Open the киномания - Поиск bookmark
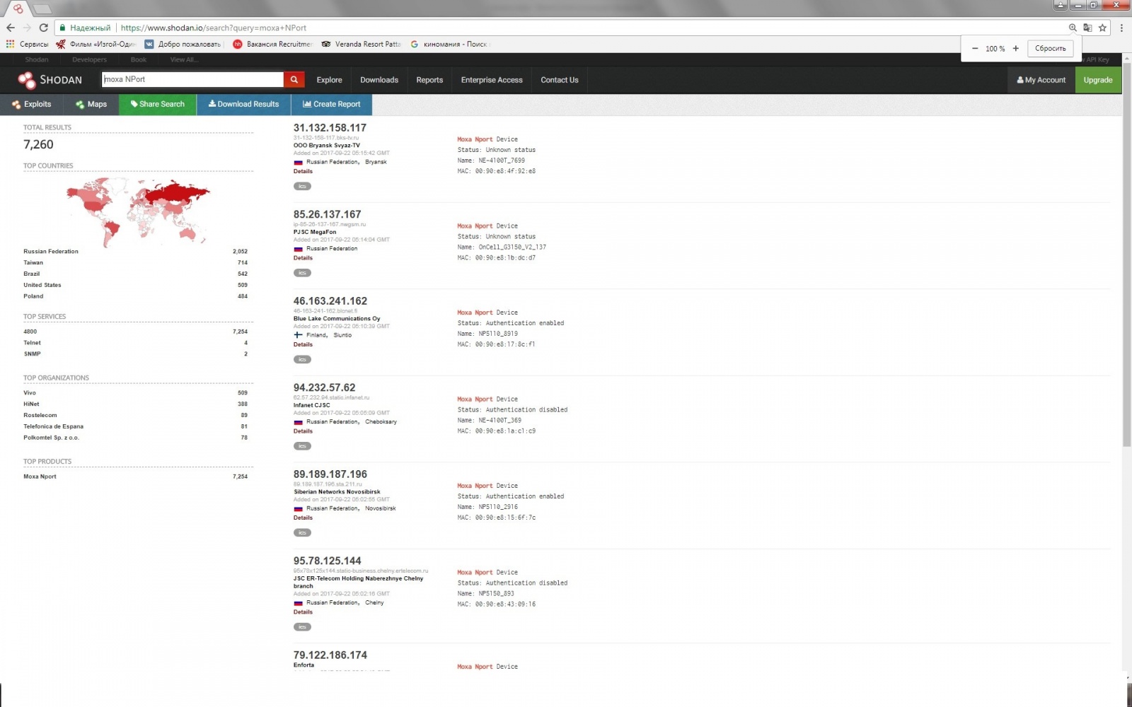The width and height of the screenshot is (1132, 707). [450, 44]
